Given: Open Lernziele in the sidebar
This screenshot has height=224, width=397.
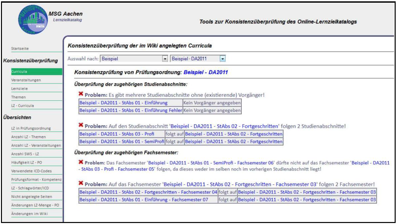Looking at the screenshot, I should click(x=19, y=89).
